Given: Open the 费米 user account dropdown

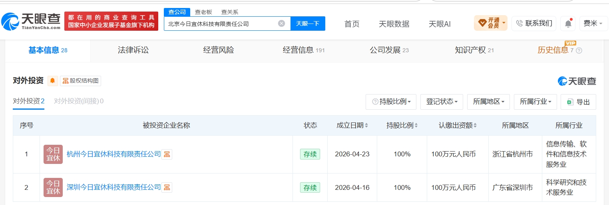Looking at the screenshot, I should tap(593, 24).
